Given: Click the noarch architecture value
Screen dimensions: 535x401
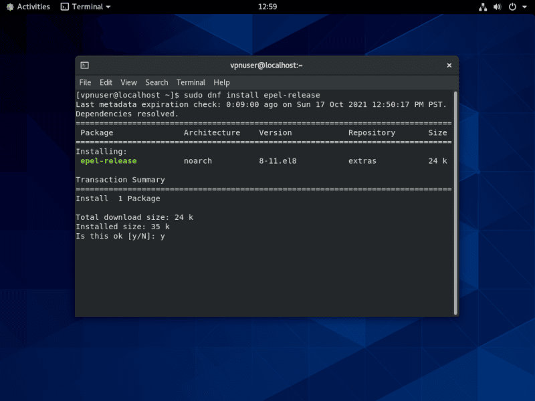Looking at the screenshot, I should (198, 161).
